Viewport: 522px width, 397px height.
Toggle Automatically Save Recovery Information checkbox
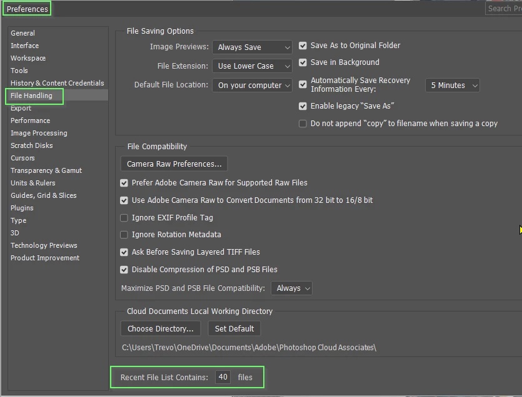tap(303, 84)
